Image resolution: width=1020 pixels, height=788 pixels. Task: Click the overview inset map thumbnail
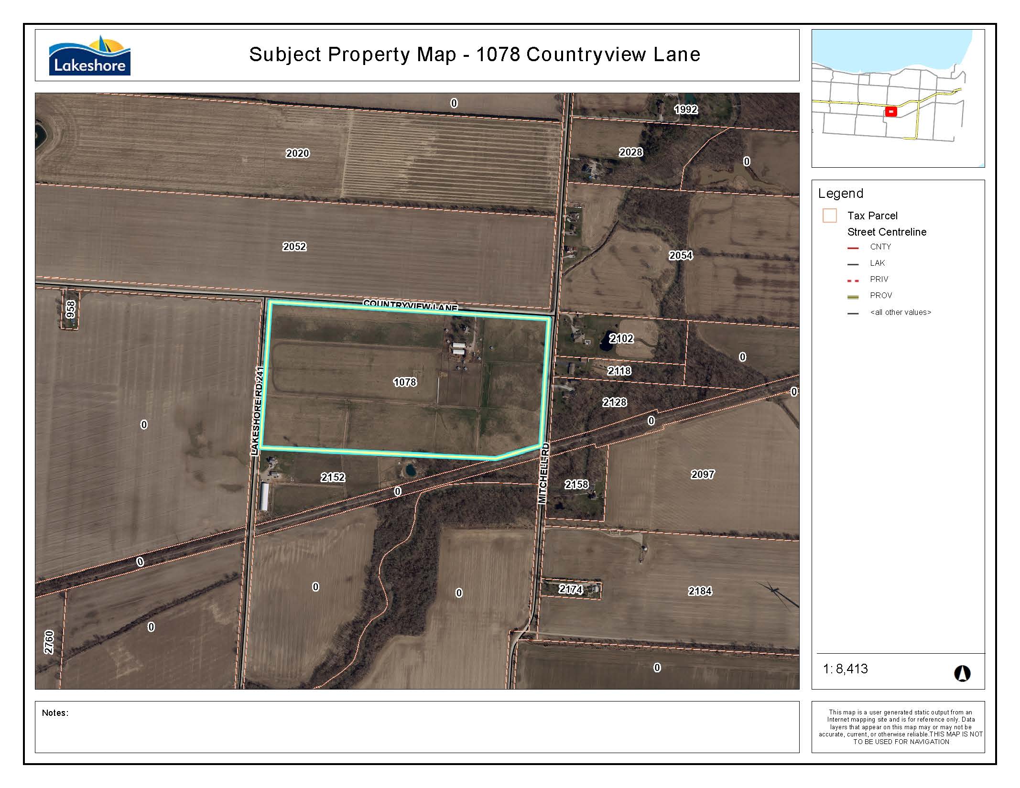pyautogui.click(x=898, y=98)
